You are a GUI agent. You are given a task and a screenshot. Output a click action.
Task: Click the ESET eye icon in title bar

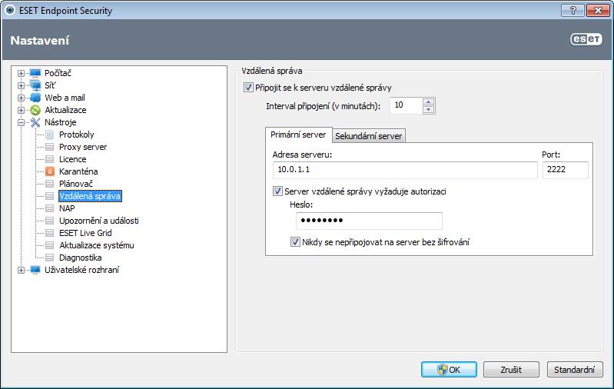[x=10, y=10]
